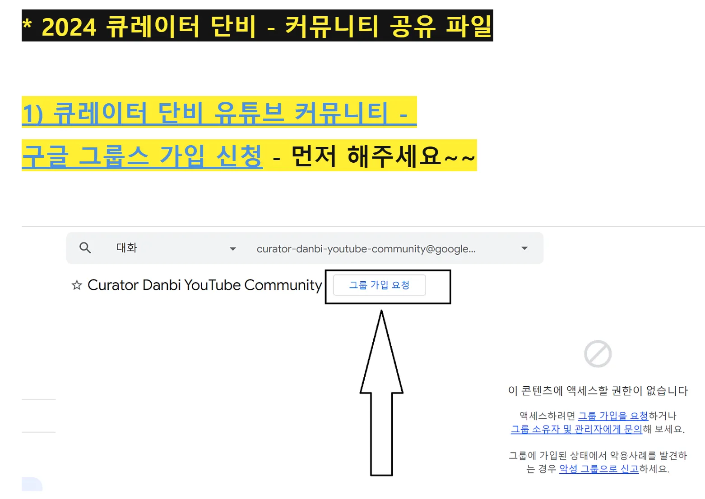
Task: Select the Curator Danbi YouTube Community group name
Action: pos(204,284)
